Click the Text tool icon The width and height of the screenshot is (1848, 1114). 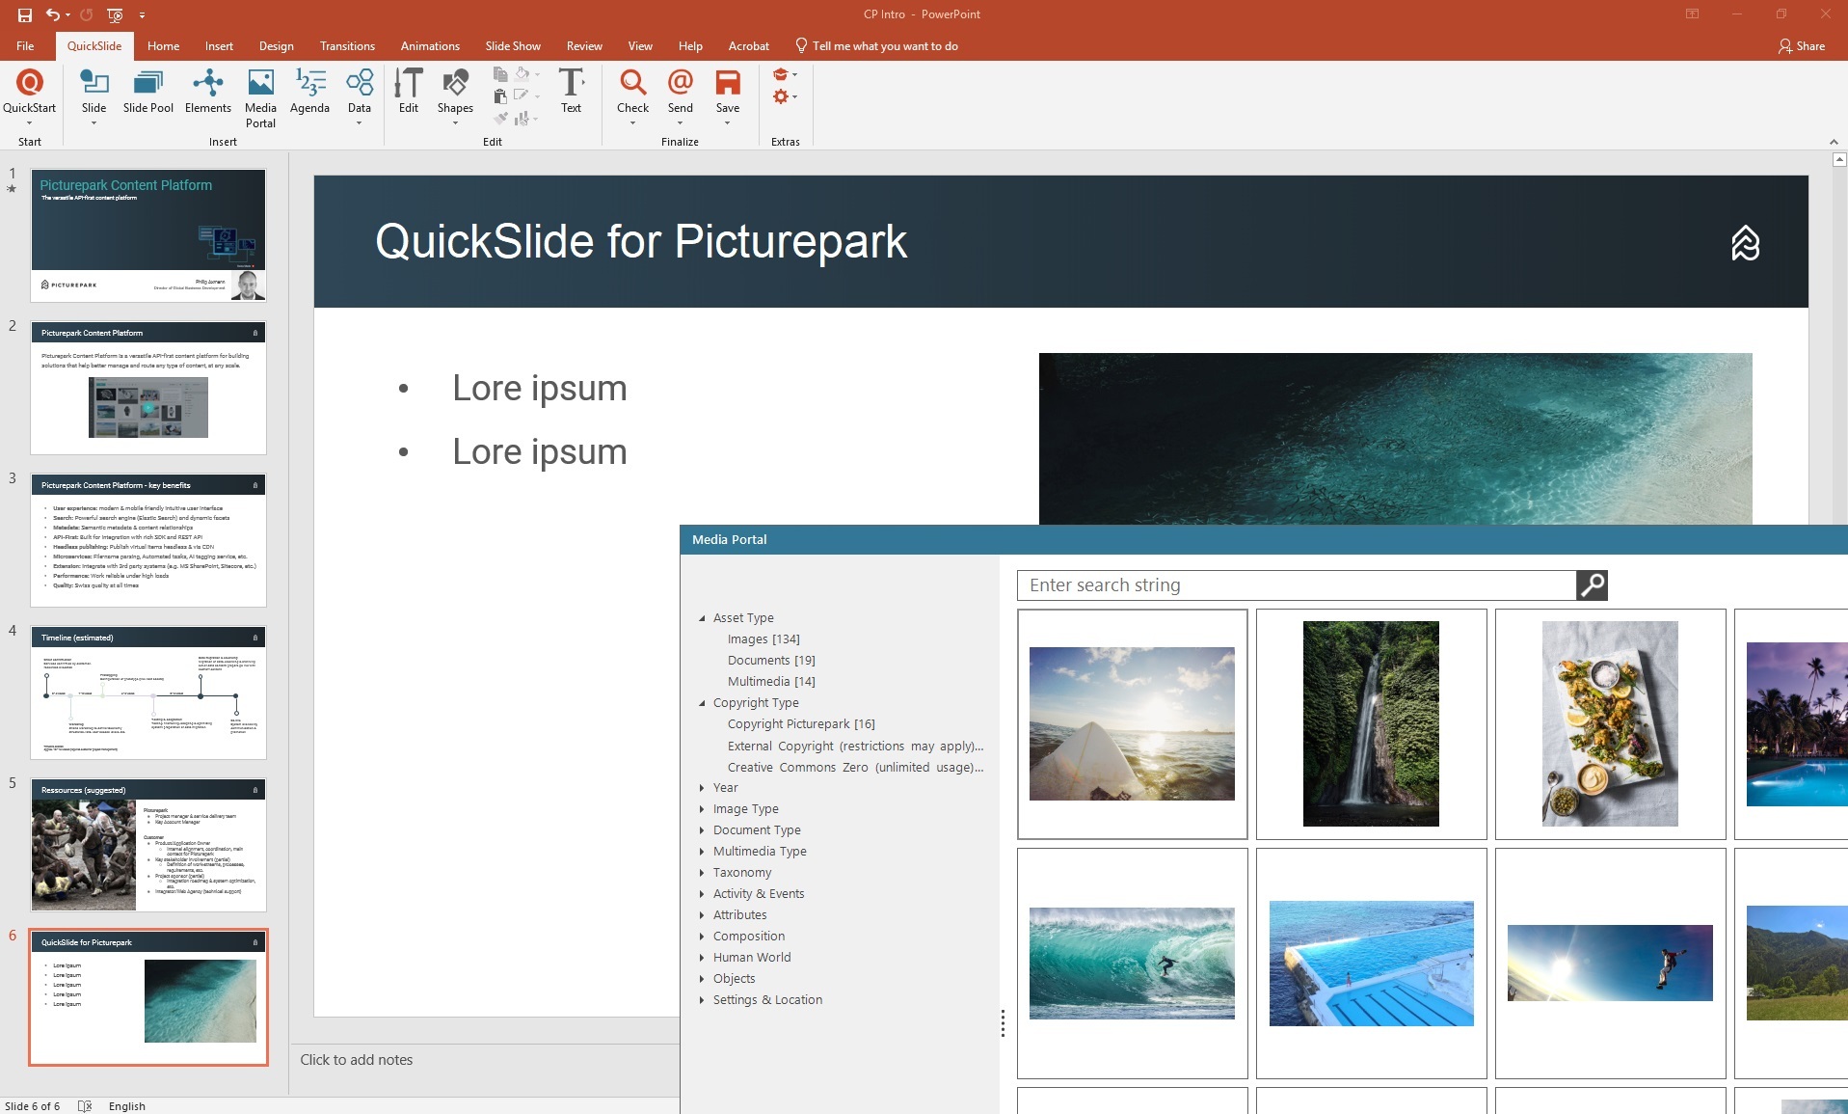coord(572,83)
